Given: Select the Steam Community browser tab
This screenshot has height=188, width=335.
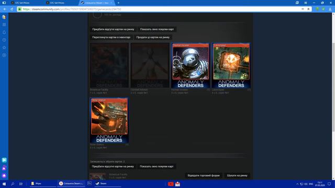Looking at the screenshot, I should (x=97, y=3).
